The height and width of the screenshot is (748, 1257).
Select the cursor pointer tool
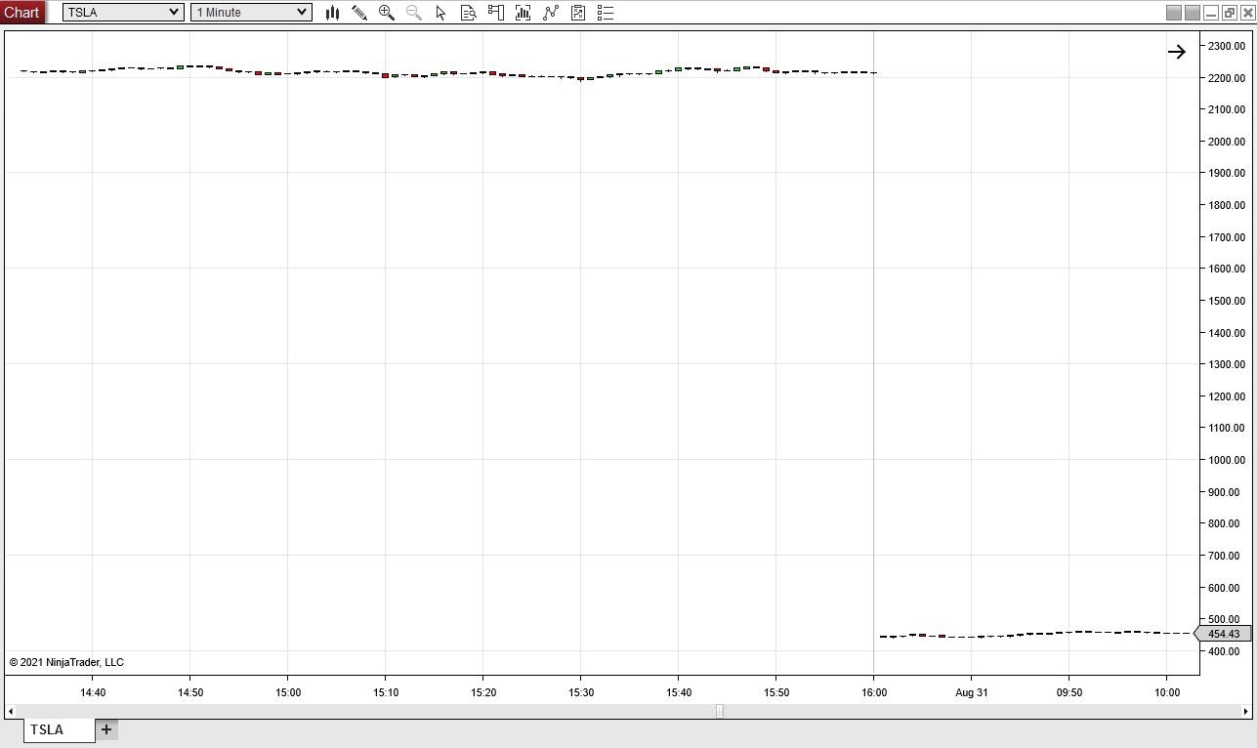[441, 13]
